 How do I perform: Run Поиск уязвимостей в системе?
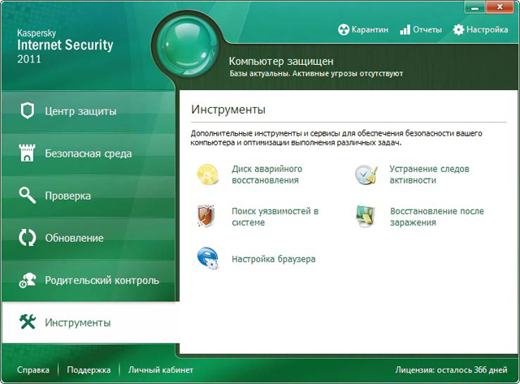pos(275,216)
